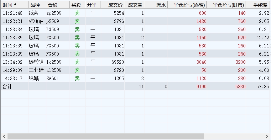This screenshot has height=140, width=271.
Task: Click the profit value 1120
Action: [201, 78]
